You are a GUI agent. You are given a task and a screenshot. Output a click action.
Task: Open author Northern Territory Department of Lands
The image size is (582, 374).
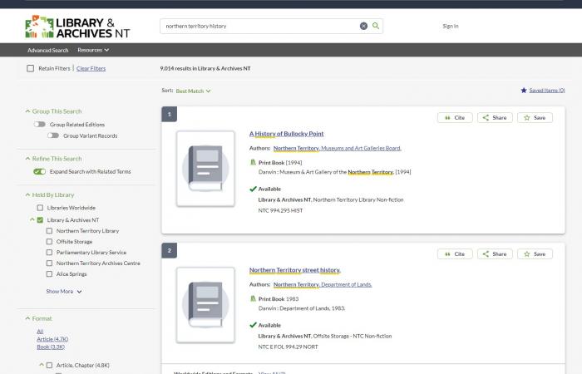coord(323,284)
